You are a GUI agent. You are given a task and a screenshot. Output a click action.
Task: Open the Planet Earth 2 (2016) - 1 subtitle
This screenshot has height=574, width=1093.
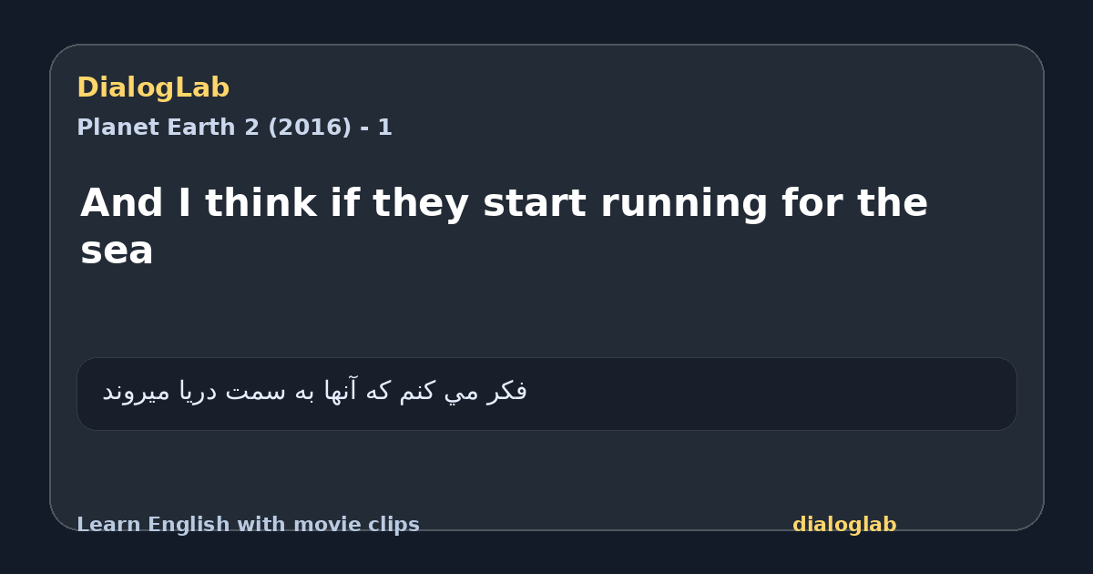[x=234, y=128]
